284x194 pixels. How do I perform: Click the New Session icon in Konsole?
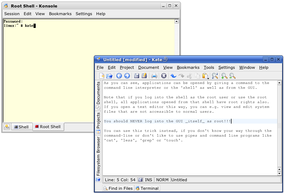tap(7, 126)
